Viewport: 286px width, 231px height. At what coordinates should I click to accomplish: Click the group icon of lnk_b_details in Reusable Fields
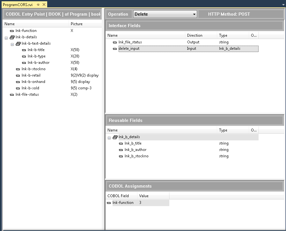click(x=115, y=137)
